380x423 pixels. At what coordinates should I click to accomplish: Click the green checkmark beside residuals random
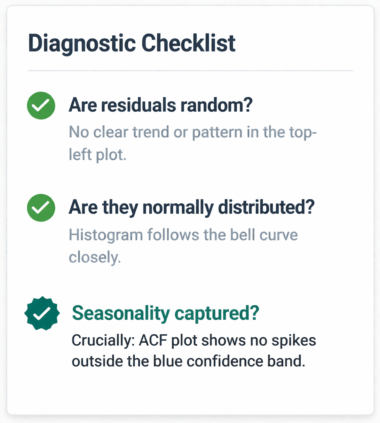41,106
